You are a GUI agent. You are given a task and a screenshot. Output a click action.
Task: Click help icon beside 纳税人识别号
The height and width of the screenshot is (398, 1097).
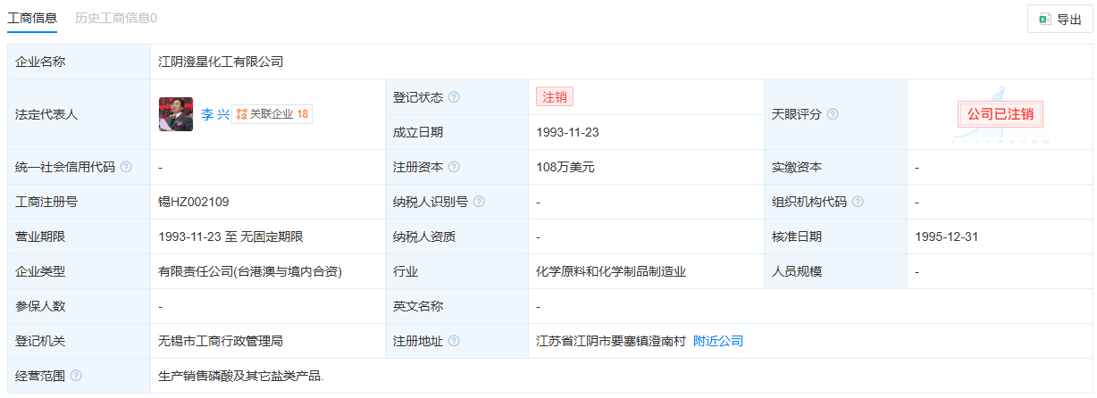pyautogui.click(x=479, y=202)
